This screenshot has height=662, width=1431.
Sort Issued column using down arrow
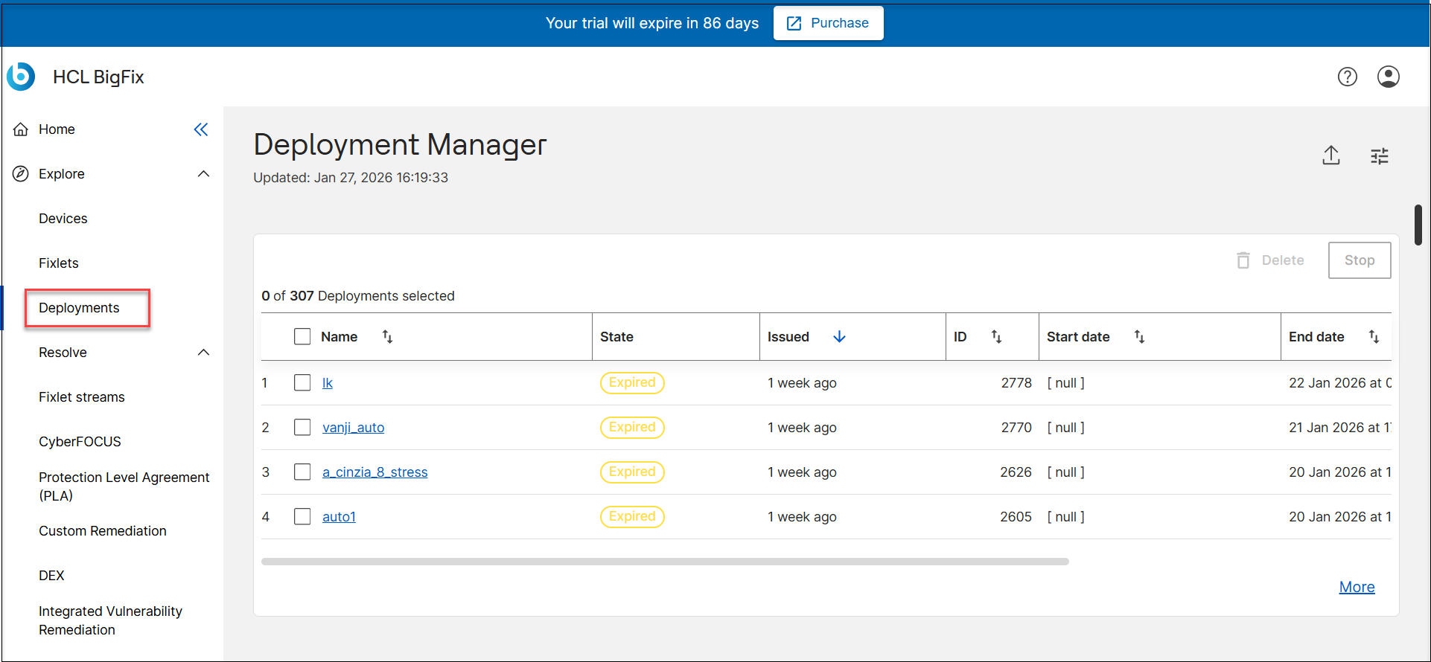[839, 337]
